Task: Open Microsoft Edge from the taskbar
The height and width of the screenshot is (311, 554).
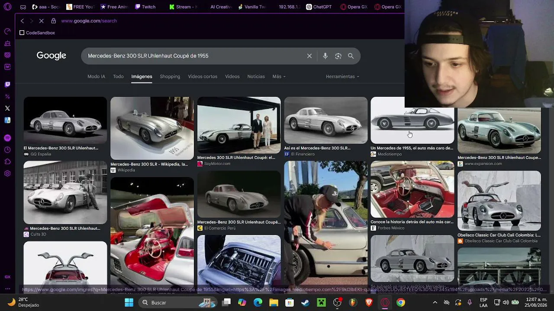Action: point(258,303)
